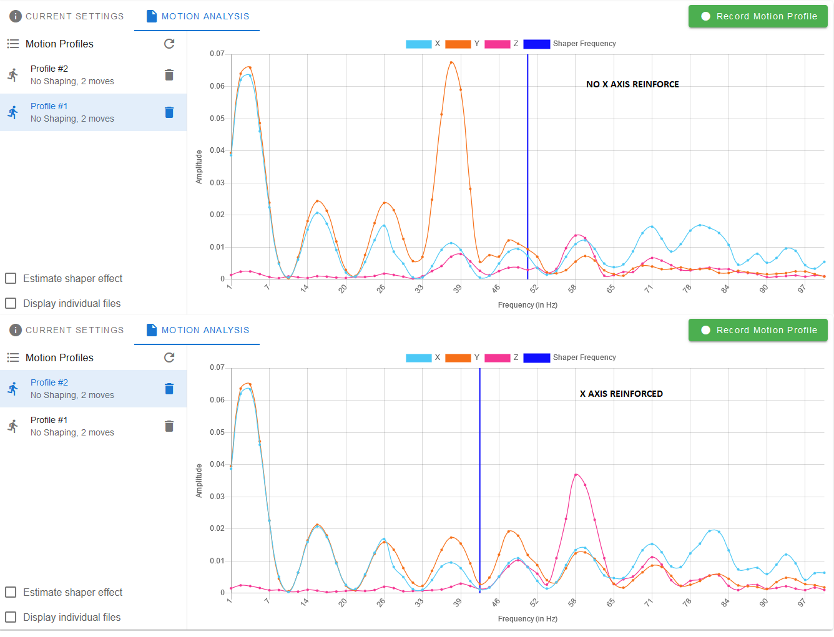Image resolution: width=834 pixels, height=637 pixels.
Task: Open the bottom Motion Analysis tab
Action: pos(197,330)
